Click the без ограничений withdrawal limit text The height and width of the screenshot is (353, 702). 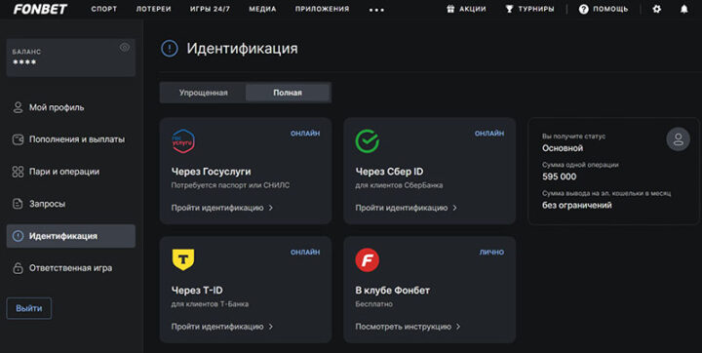click(x=577, y=205)
